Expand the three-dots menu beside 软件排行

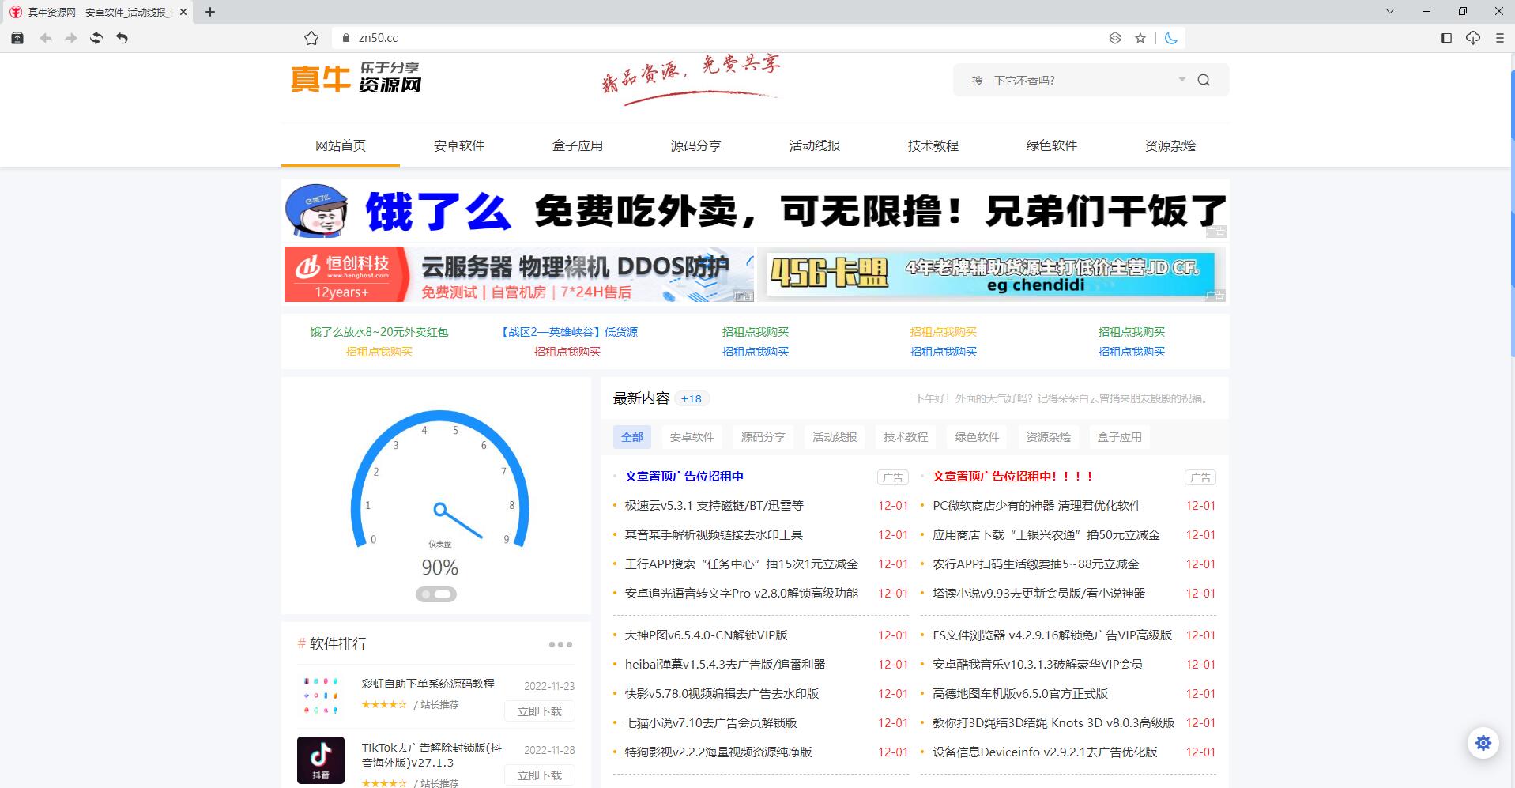coord(560,645)
